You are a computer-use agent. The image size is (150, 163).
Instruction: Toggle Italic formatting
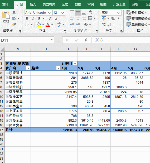[x=33, y=18]
